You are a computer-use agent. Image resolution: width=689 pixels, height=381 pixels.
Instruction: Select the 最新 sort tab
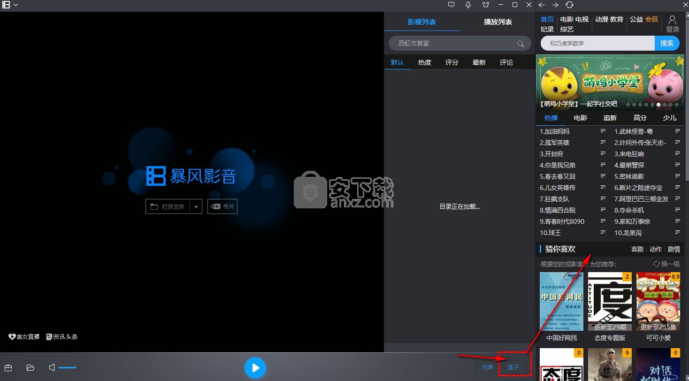(479, 62)
